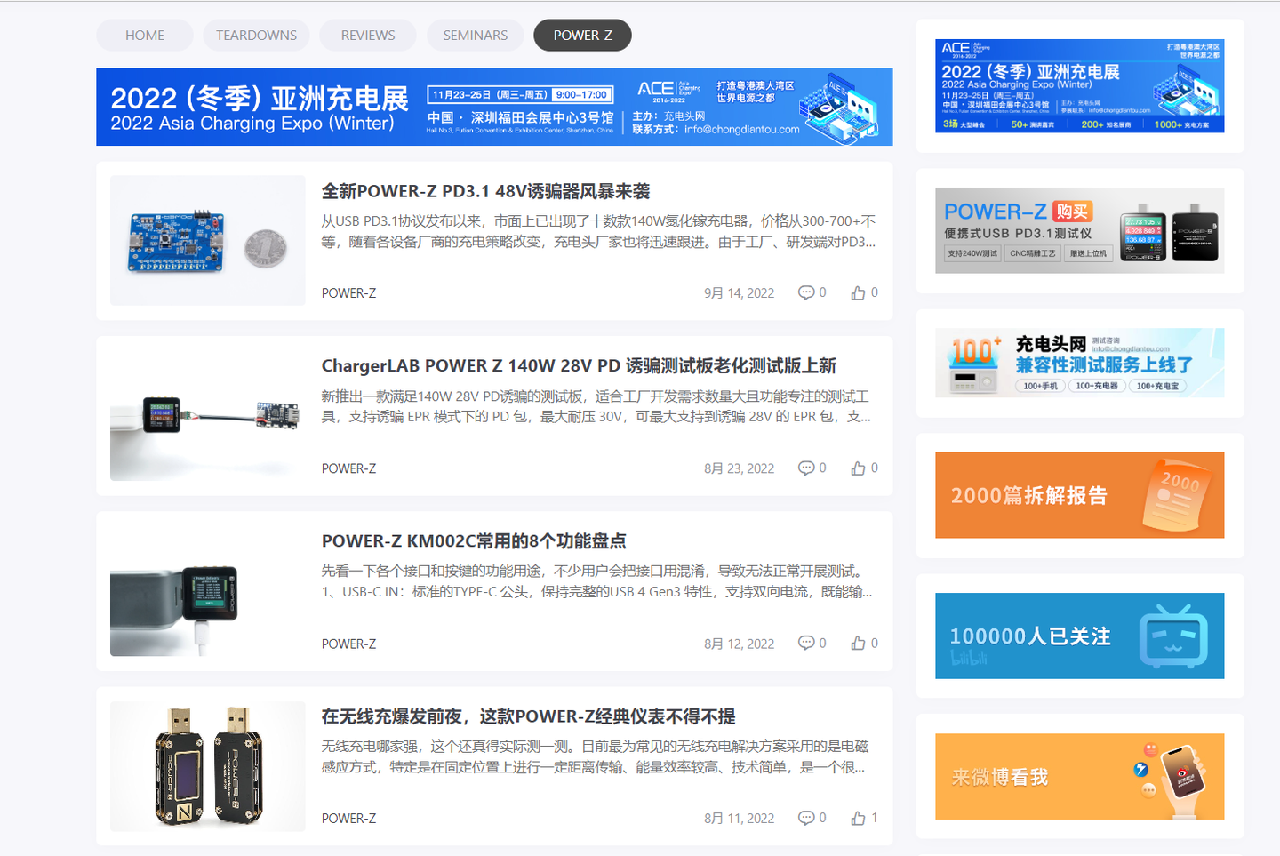Select the SEMINARS tab
This screenshot has width=1280, height=856.
(476, 36)
